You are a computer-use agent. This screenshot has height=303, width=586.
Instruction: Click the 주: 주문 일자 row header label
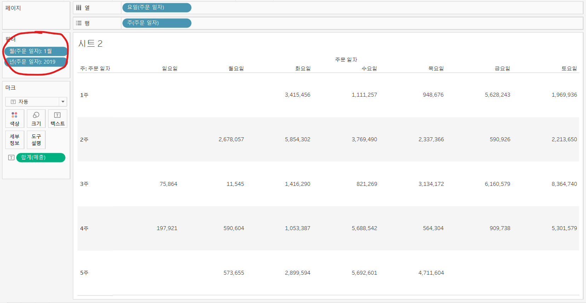pyautogui.click(x=95, y=68)
